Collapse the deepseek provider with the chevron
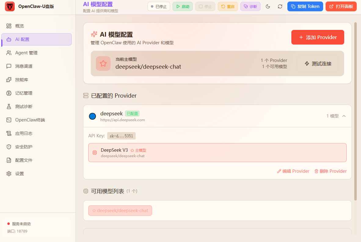361x242 pixels. pyautogui.click(x=344, y=116)
